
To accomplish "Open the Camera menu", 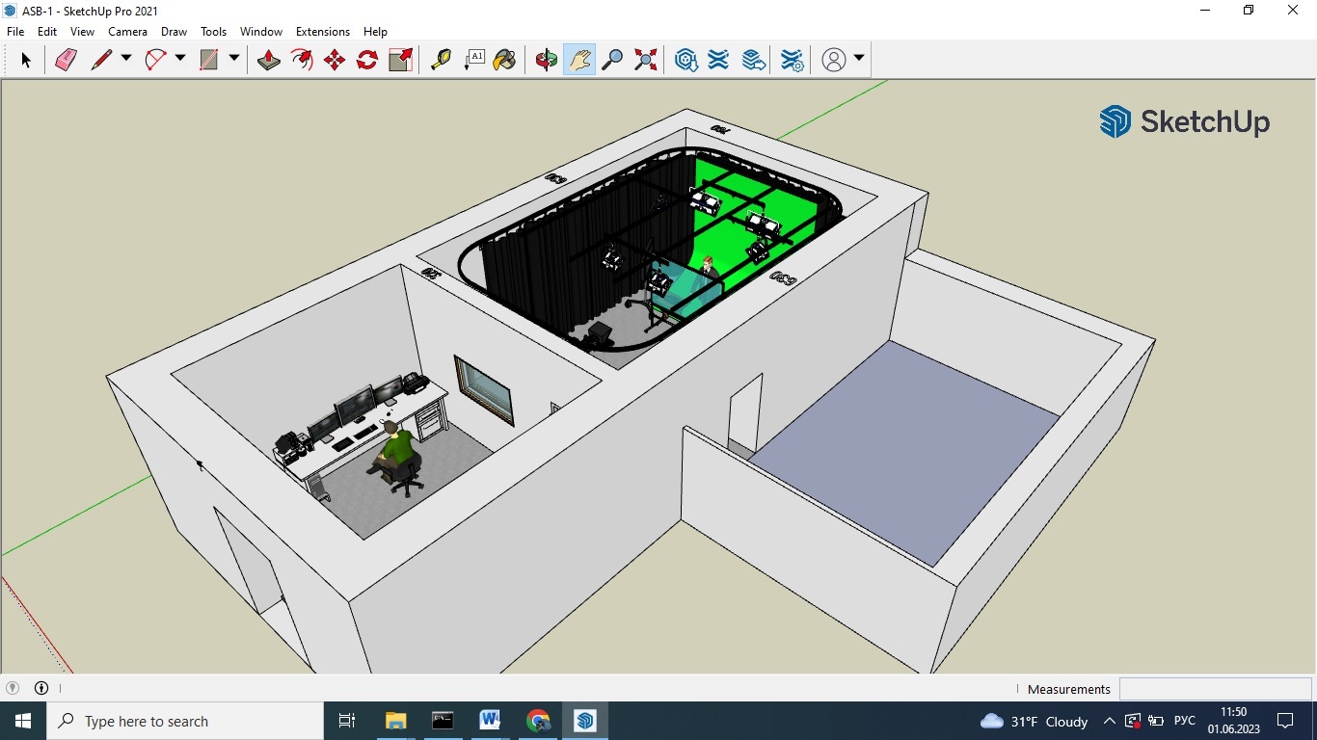I will point(127,32).
